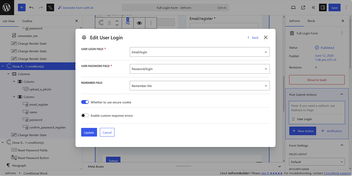Viewport: 352px width, 176px height.
Task: Click the move up arrow in block toolbar
Action: [117, 21]
